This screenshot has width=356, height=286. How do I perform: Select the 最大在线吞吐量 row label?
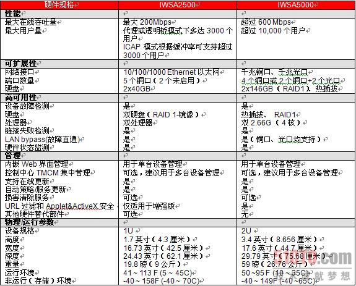coord(31,22)
